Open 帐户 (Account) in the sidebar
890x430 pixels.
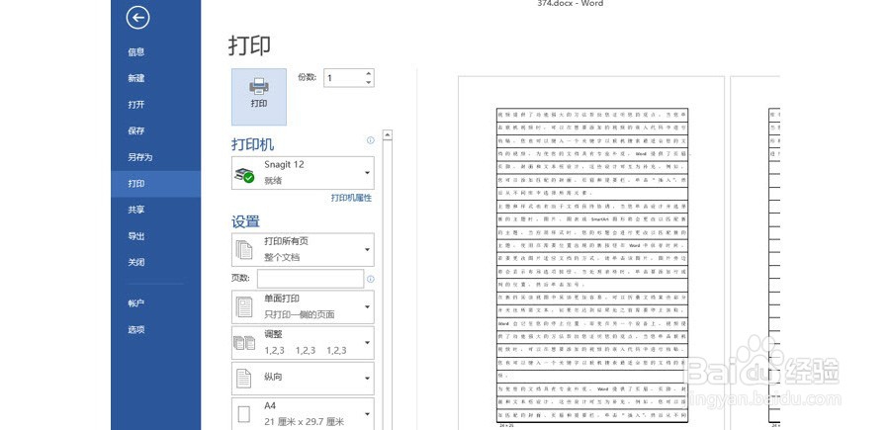pos(136,303)
